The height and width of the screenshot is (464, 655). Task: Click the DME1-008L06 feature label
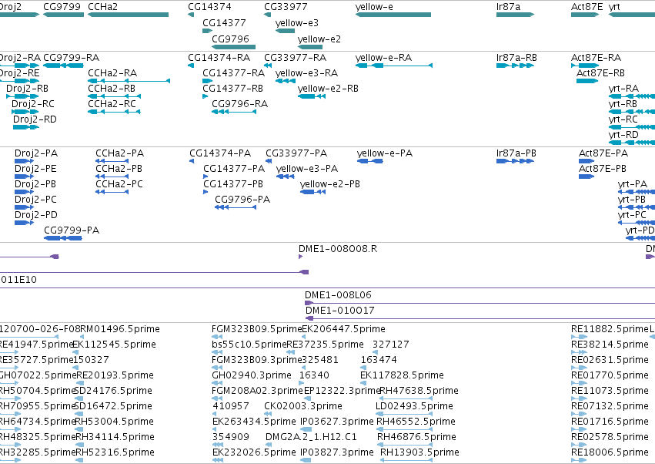[x=338, y=295]
